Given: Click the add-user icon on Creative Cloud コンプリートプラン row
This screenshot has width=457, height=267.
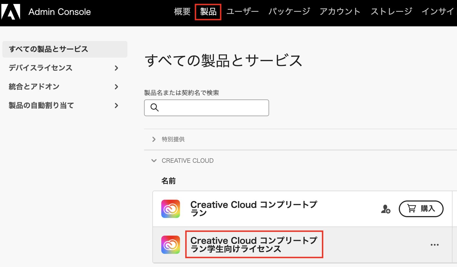Looking at the screenshot, I should tap(386, 209).
